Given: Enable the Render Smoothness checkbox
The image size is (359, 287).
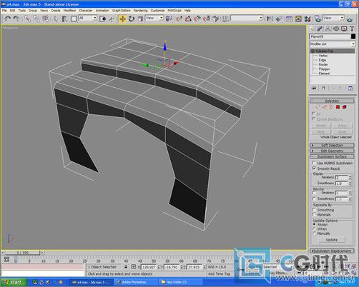Looking at the screenshot, I should coord(315,198).
